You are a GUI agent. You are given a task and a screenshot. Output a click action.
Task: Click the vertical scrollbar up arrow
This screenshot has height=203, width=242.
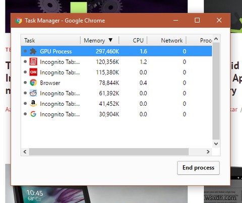(216, 39)
